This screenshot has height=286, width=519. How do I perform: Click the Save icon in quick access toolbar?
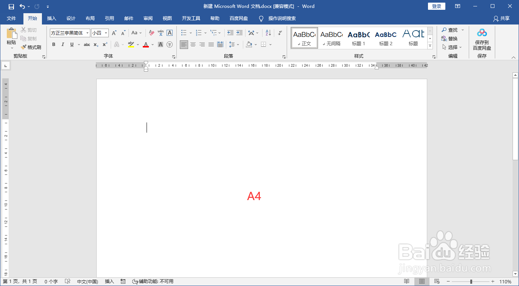click(11, 6)
